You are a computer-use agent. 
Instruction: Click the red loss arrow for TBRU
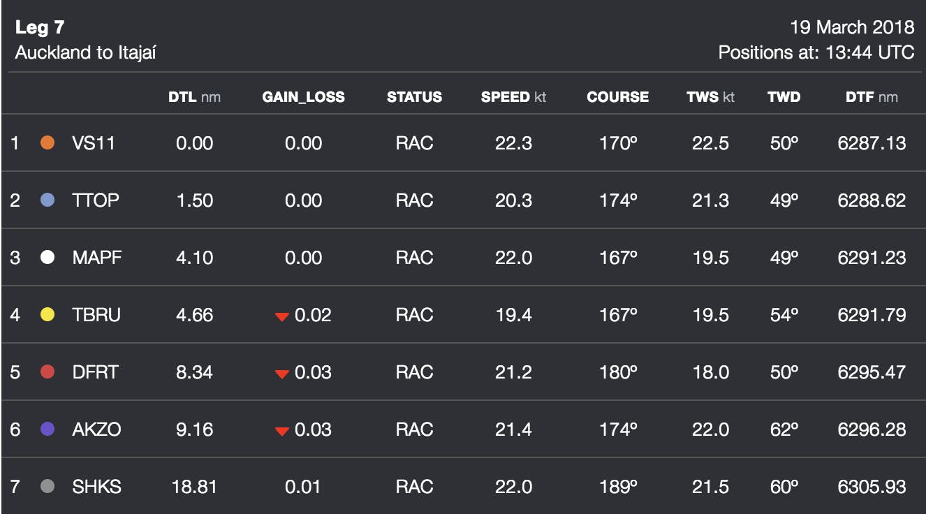click(282, 316)
